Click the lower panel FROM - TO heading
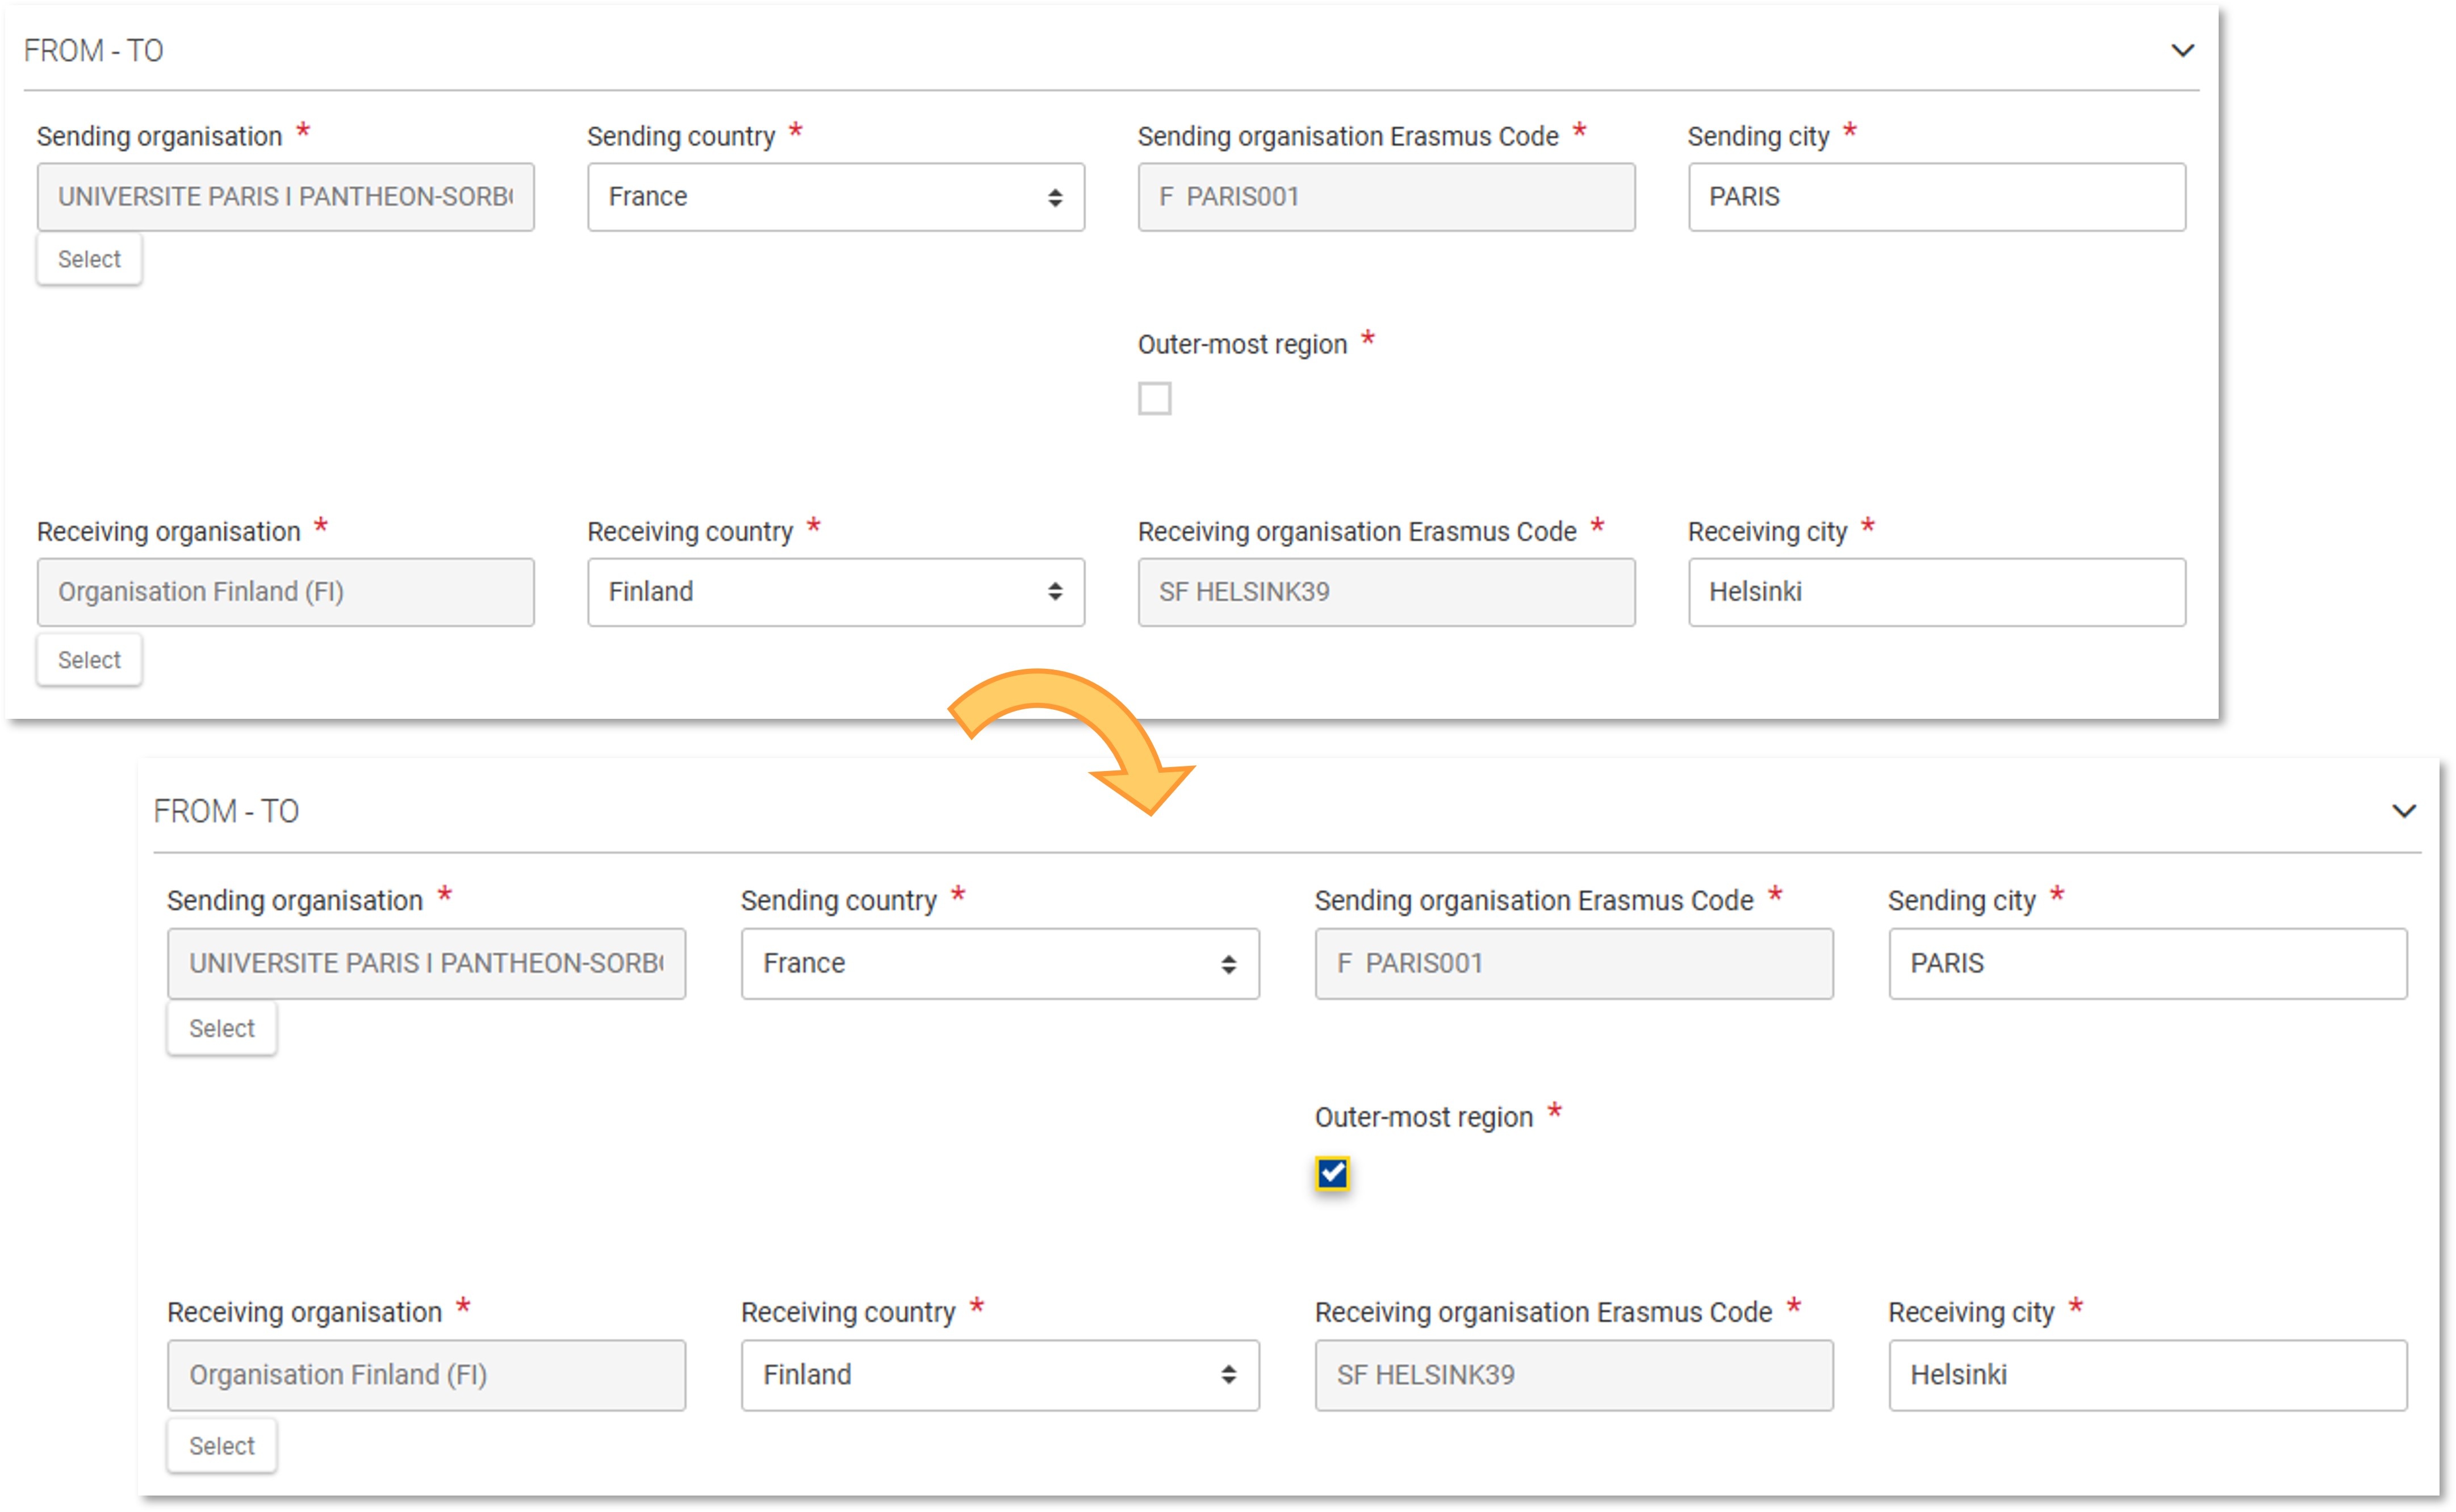 [x=226, y=811]
